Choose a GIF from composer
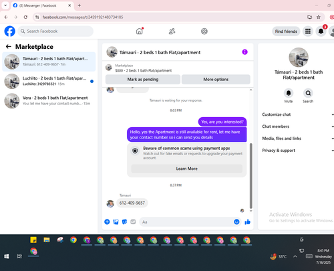The image size is (334, 271). [133, 221]
